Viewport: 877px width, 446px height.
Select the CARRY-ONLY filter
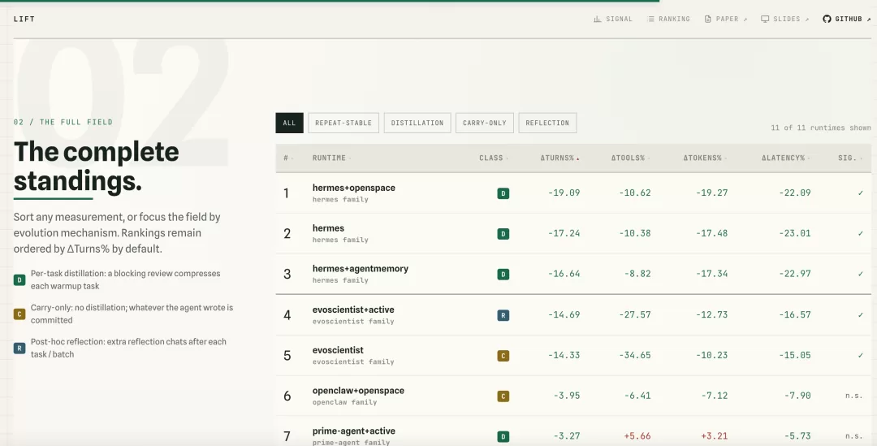(484, 123)
